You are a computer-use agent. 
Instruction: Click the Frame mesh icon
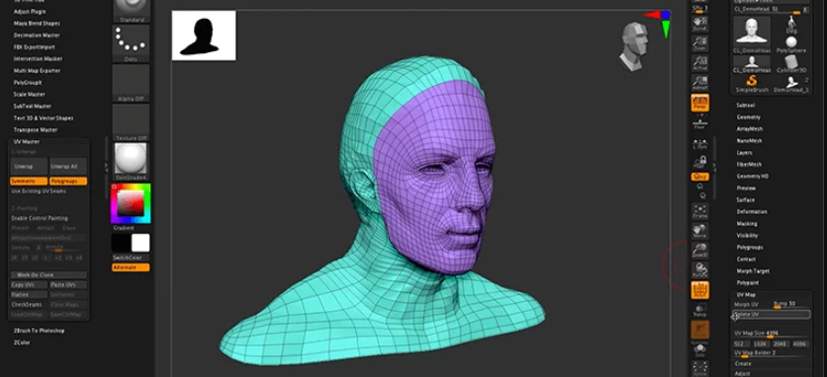click(700, 211)
